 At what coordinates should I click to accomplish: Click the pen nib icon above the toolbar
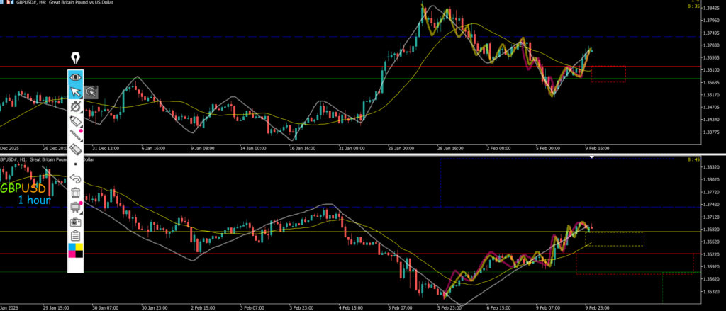click(x=75, y=58)
